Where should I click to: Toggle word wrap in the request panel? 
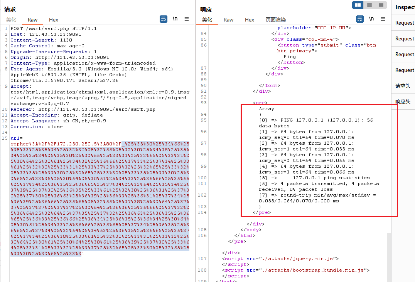click(164, 19)
